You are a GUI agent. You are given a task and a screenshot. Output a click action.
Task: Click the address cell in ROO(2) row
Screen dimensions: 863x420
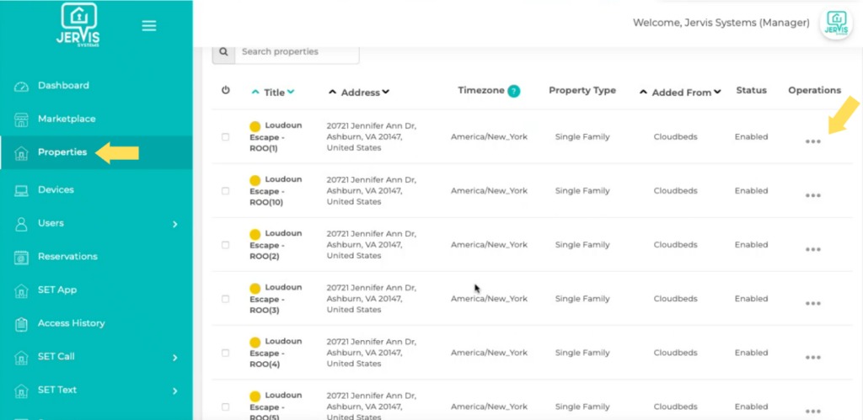click(372, 245)
